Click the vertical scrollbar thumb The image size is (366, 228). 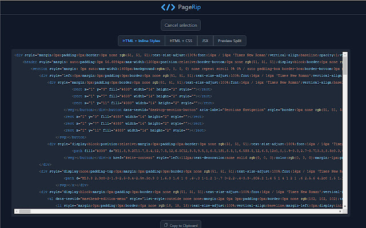(345, 66)
